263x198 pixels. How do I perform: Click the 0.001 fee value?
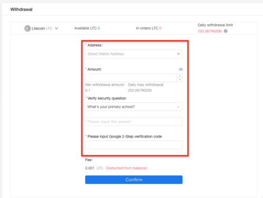90,168
